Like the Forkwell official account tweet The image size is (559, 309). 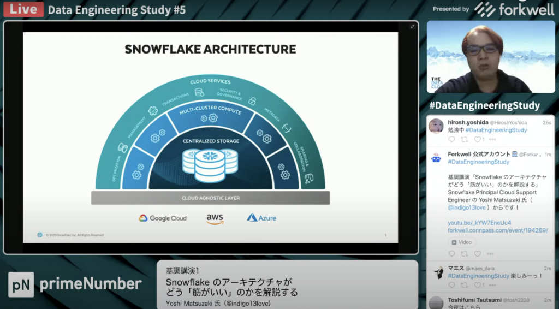point(478,254)
